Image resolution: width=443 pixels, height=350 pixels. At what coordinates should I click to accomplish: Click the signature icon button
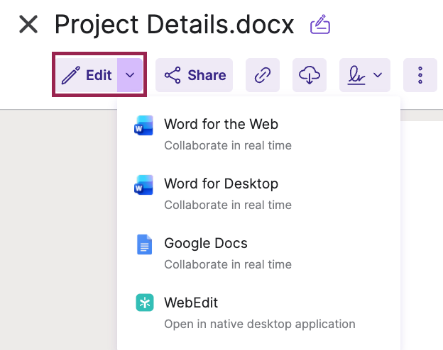click(x=356, y=75)
